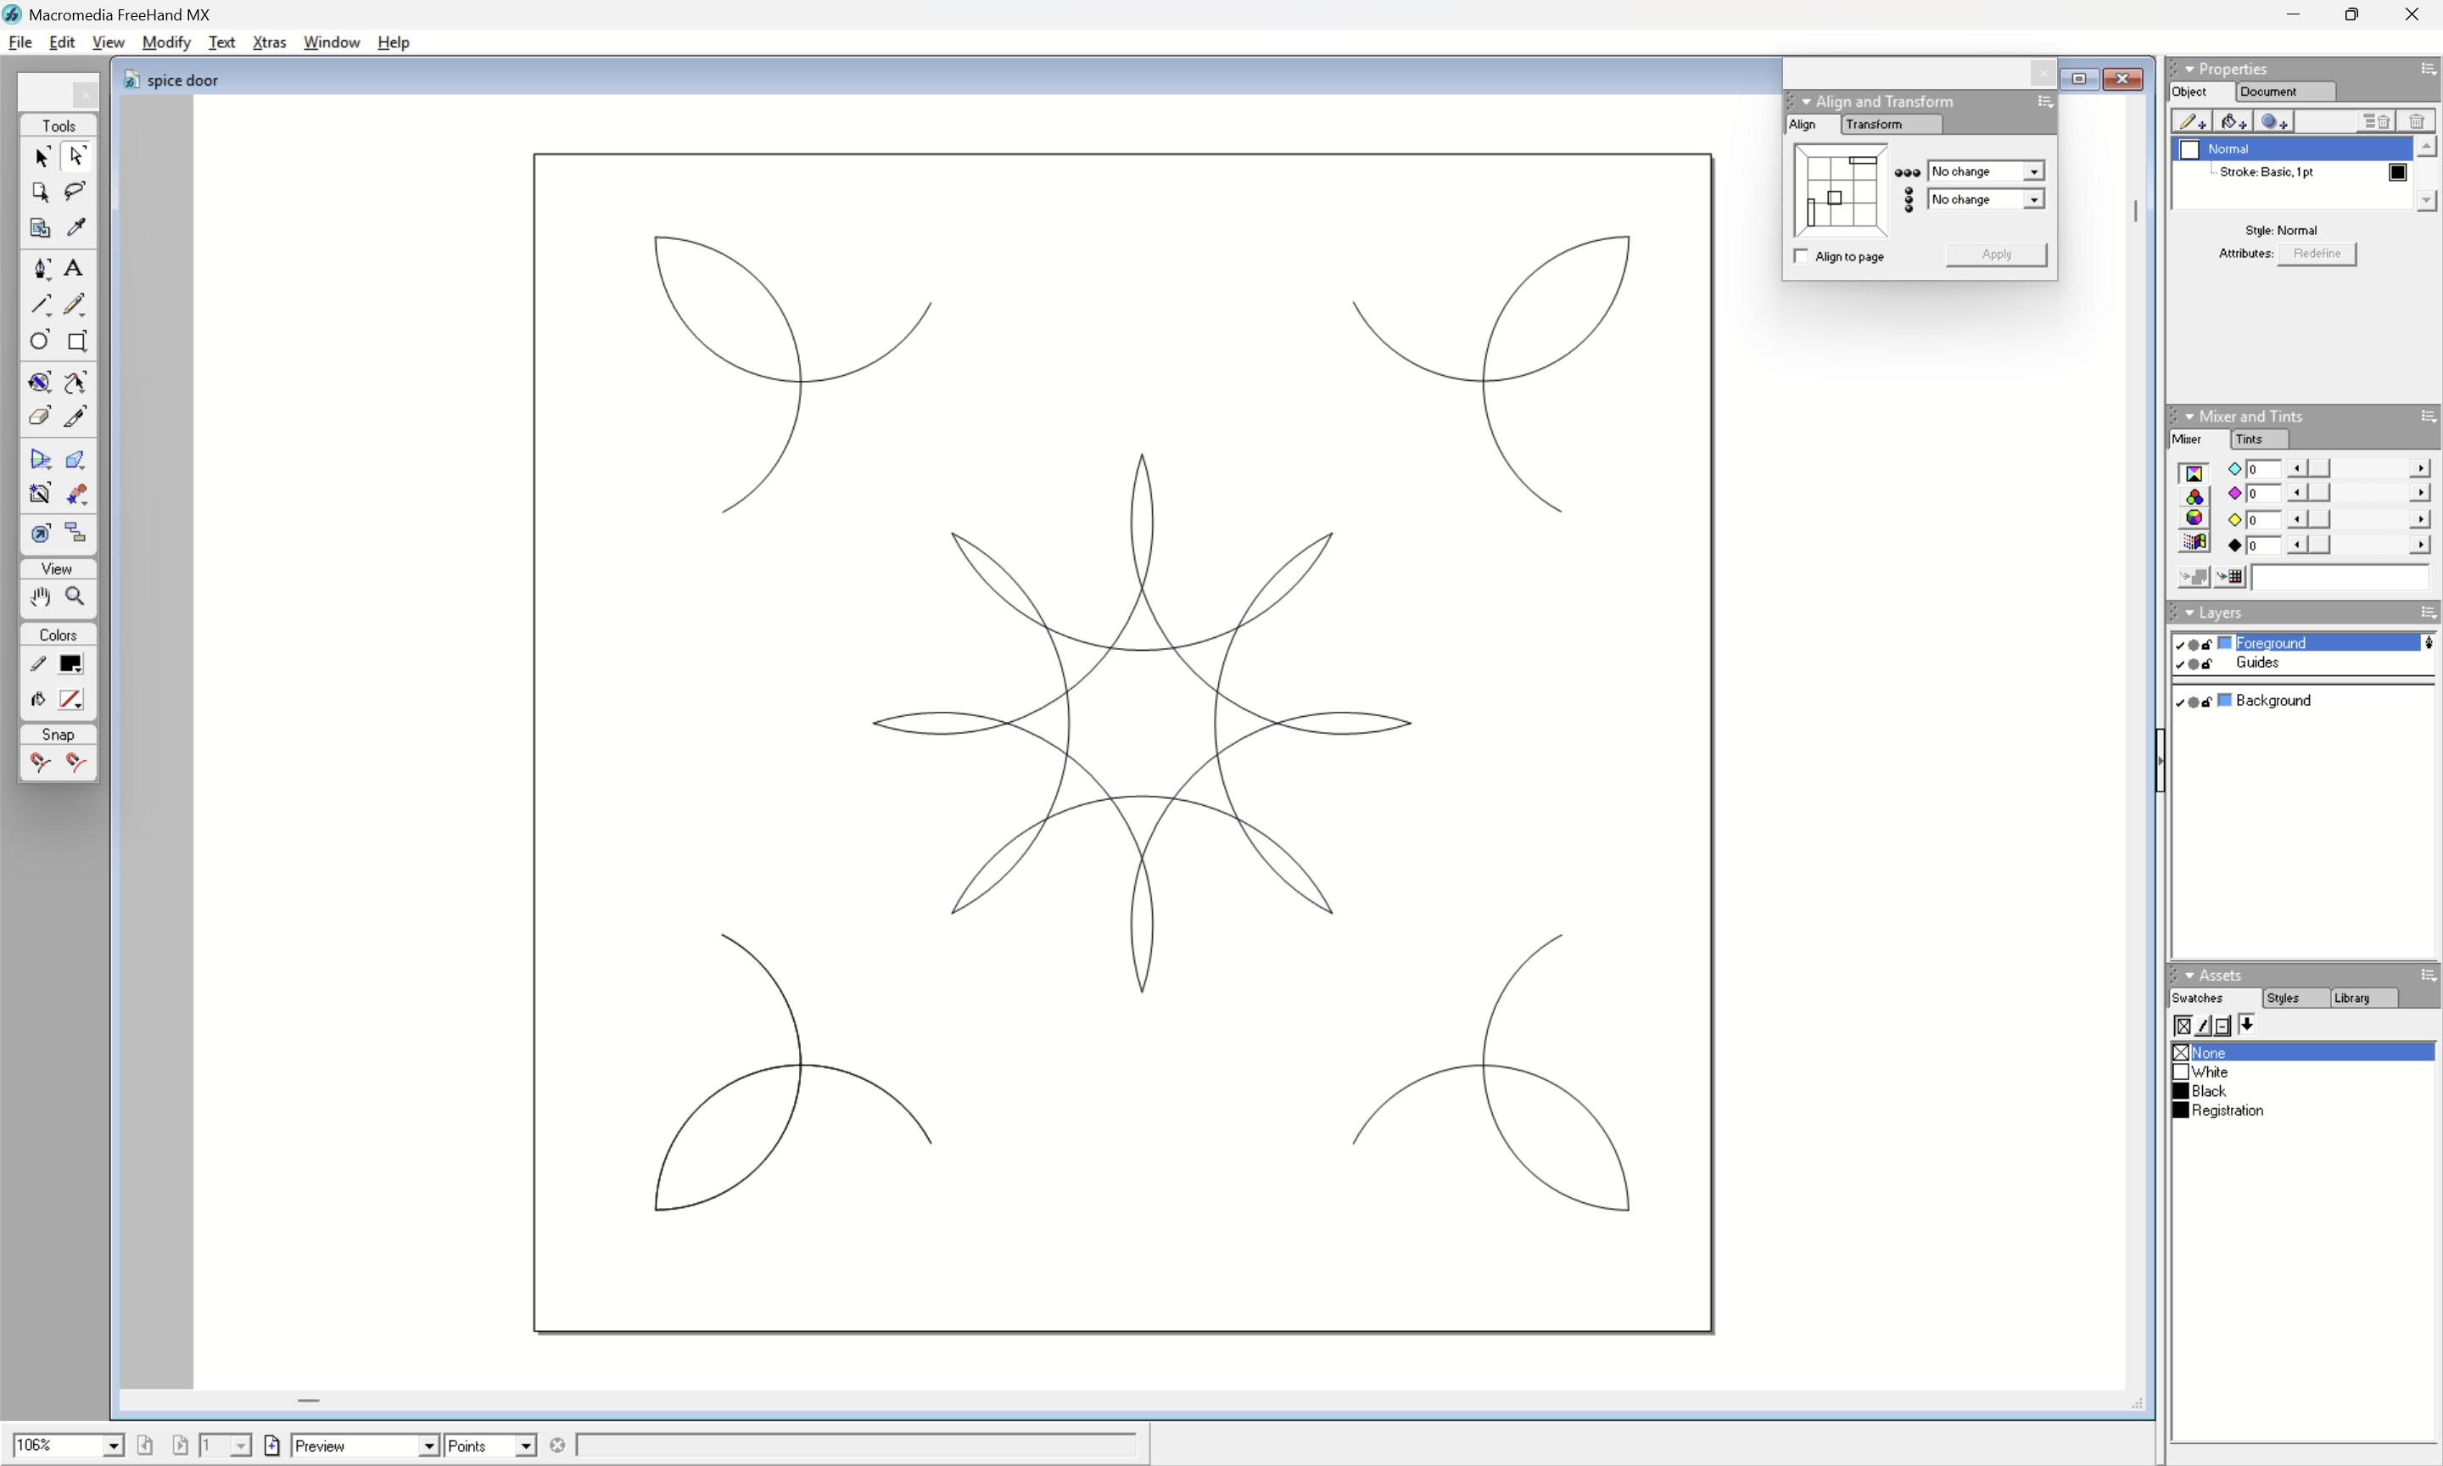Pick the Eyedropper tool

point(75,227)
